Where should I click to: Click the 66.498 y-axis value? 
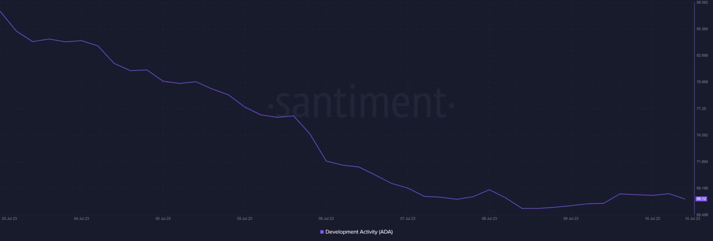(701, 215)
